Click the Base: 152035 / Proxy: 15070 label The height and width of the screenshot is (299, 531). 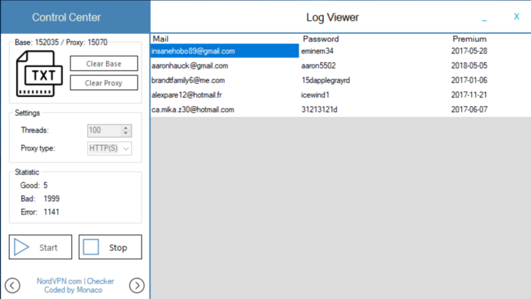[61, 42]
